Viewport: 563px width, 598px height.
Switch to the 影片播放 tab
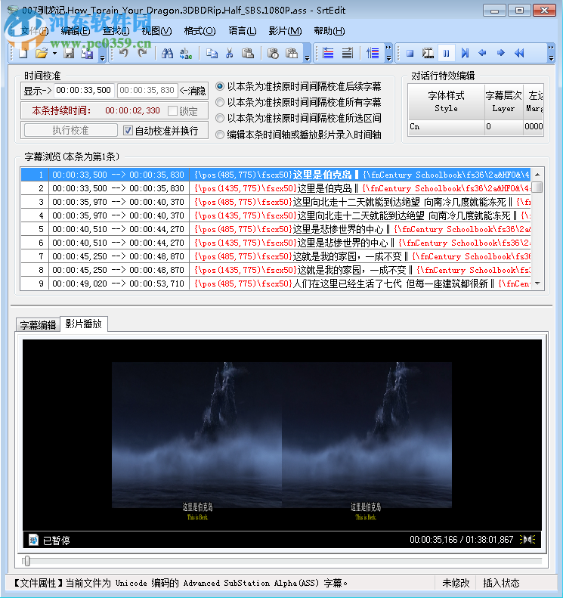click(x=83, y=324)
